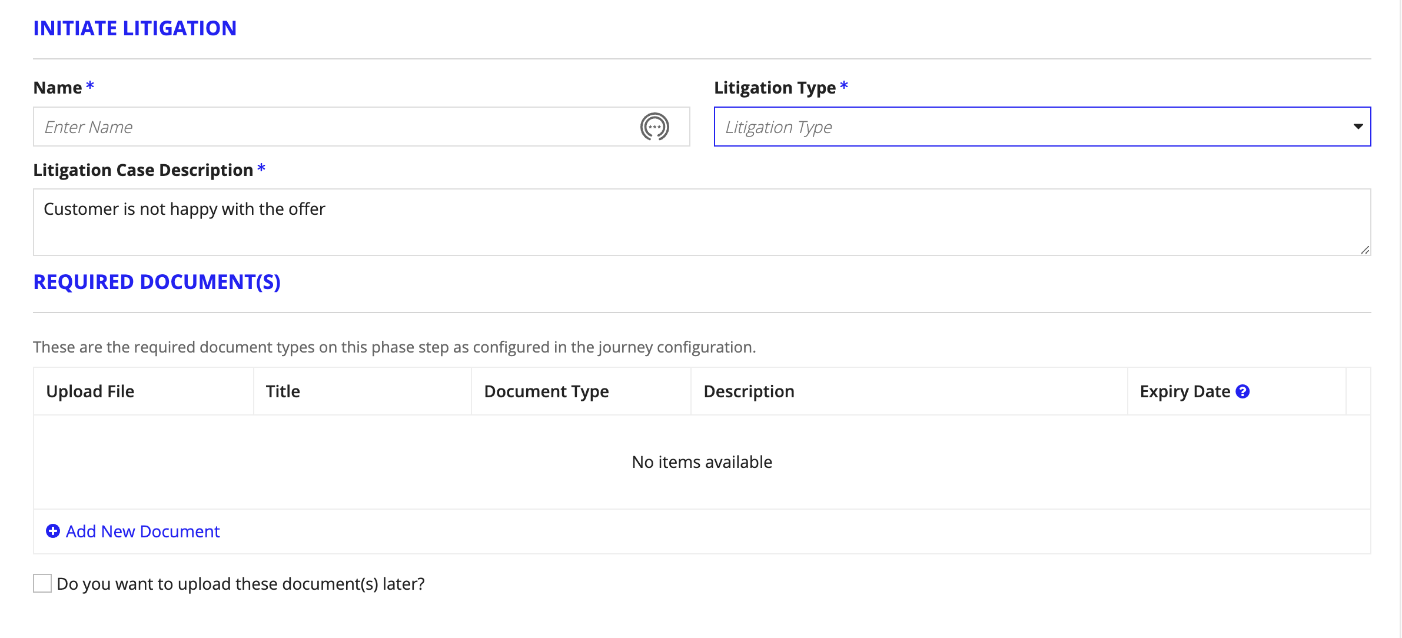Click the Description column header
Viewport: 1402px width, 638px height.
coord(909,391)
